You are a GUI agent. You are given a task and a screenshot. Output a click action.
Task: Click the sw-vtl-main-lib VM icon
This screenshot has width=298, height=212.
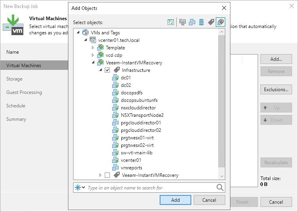pyautogui.click(x=115, y=153)
